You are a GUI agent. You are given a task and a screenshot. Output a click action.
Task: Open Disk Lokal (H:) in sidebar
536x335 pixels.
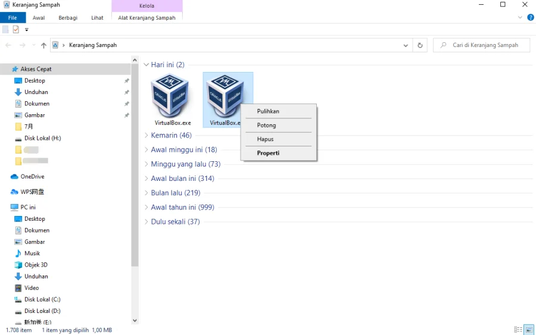coord(42,138)
